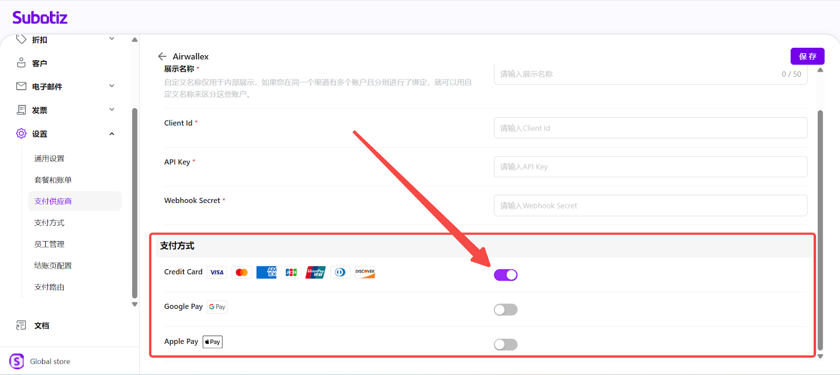Disable the Credit Card payment toggle
Image resolution: width=840 pixels, height=375 pixels.
click(x=506, y=275)
